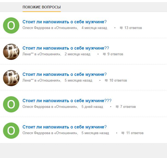This screenshot has height=158, width=167.
Task: Open the '13 ответов' answers link
Action: coord(133,28)
